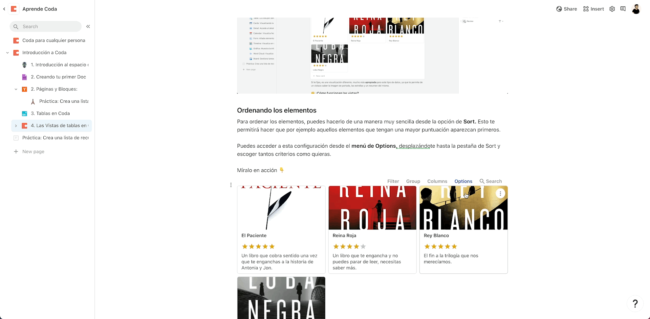Collapse the 2. Páginas y Bloques subpages
This screenshot has width=650, height=319.
point(16,89)
